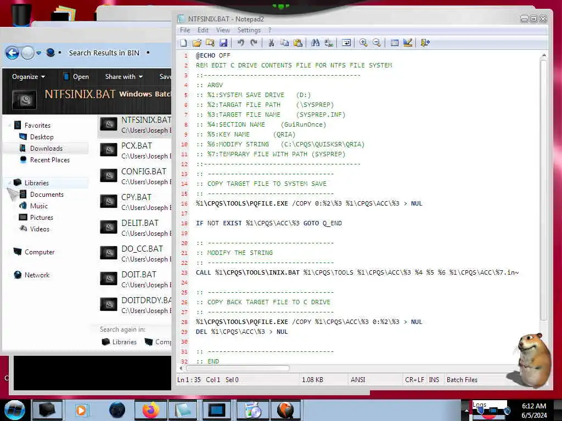Click the Explorer Forward arrow button
This screenshot has height=421, width=562.
pyautogui.click(x=27, y=53)
